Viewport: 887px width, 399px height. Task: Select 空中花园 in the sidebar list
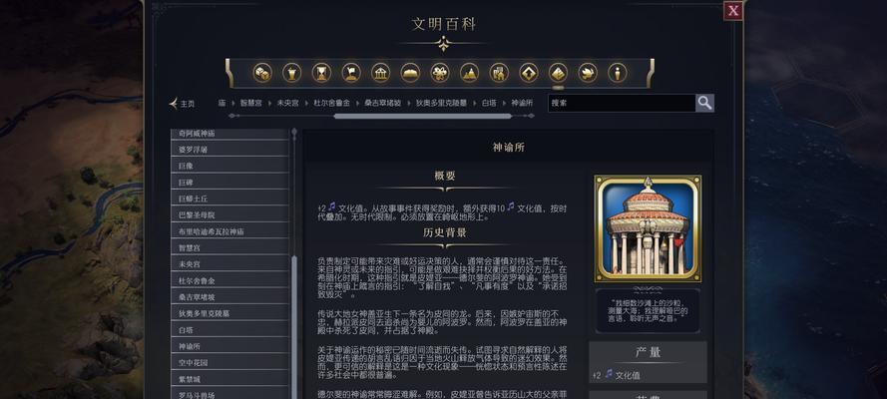(229, 362)
